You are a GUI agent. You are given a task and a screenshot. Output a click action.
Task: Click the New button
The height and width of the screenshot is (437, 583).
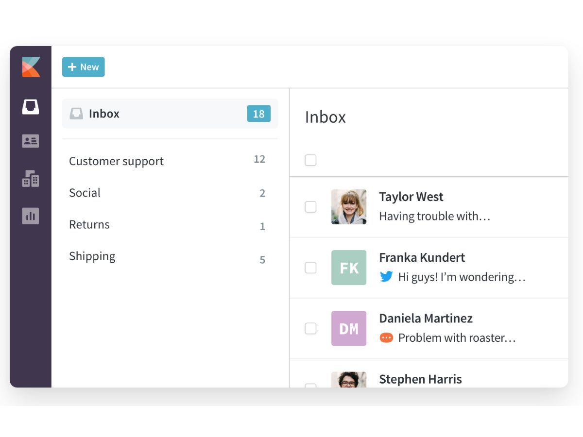(84, 67)
